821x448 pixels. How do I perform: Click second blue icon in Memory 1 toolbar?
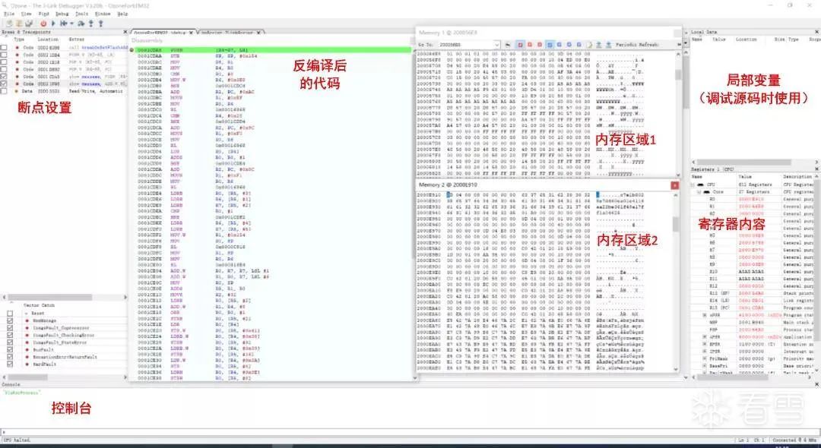tap(559, 45)
